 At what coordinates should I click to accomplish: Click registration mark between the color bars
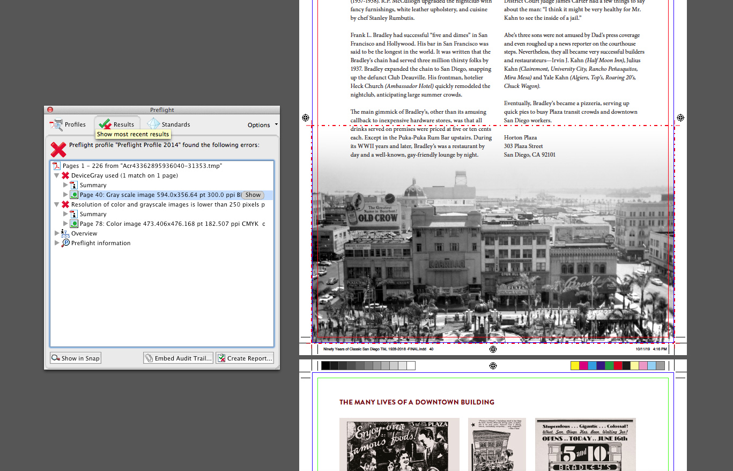(x=493, y=366)
